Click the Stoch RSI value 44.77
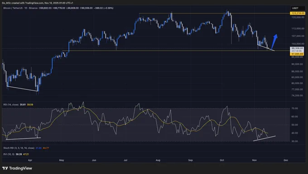308x174 pixels. coord(46,148)
